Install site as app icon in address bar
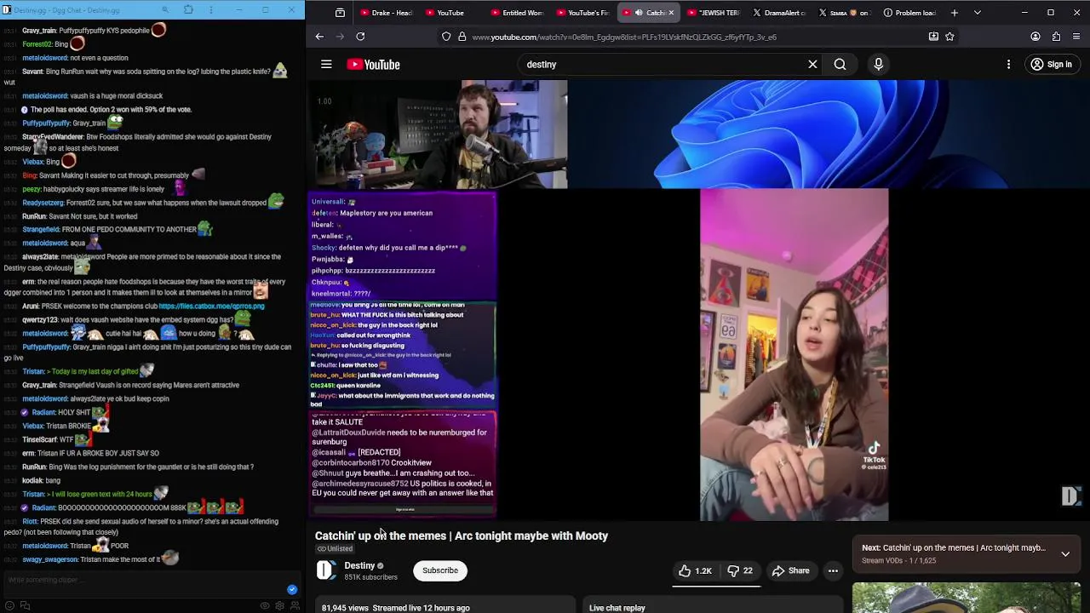The image size is (1090, 613). coord(933,37)
